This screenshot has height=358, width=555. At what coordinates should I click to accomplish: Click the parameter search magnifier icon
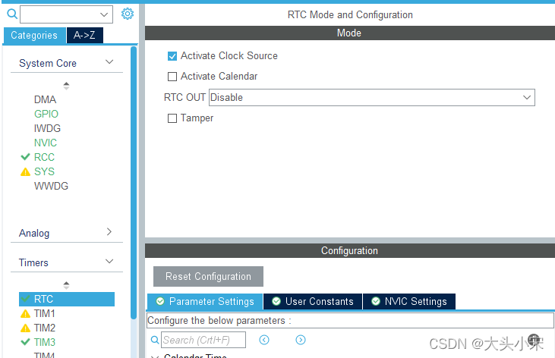[155, 340]
